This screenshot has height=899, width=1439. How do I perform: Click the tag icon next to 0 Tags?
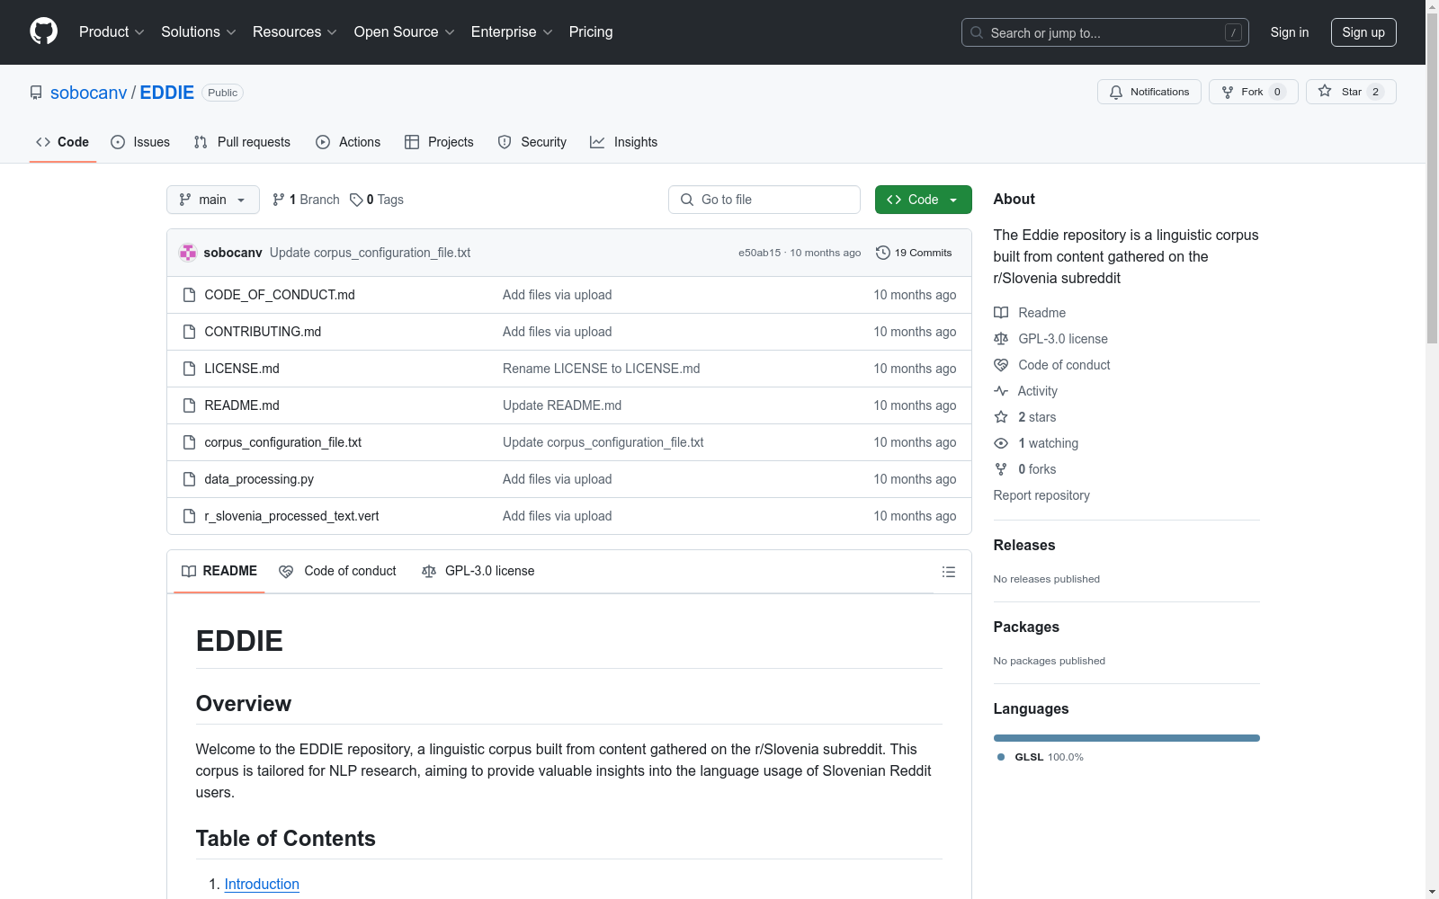pyautogui.click(x=356, y=200)
